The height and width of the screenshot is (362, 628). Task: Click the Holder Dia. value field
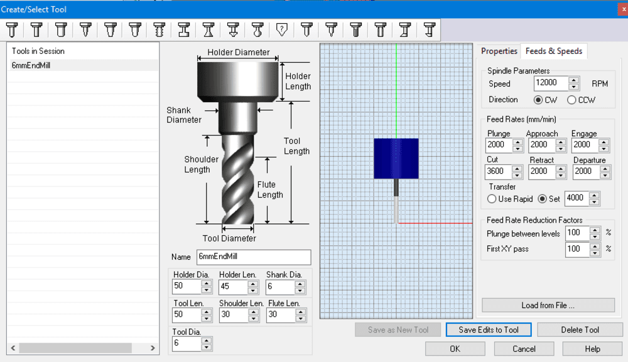click(187, 286)
